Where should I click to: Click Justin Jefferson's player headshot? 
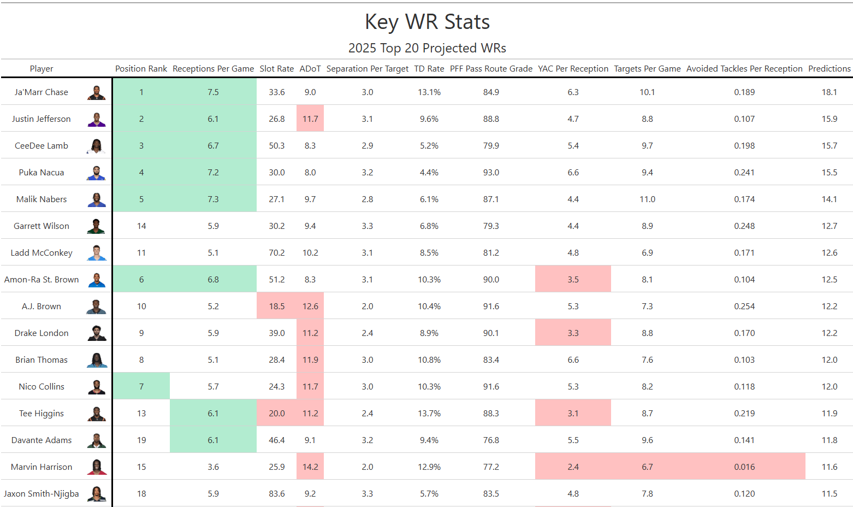click(97, 119)
